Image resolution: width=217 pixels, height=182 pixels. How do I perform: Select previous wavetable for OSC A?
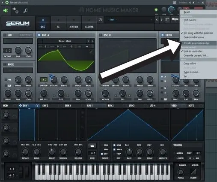(89, 41)
